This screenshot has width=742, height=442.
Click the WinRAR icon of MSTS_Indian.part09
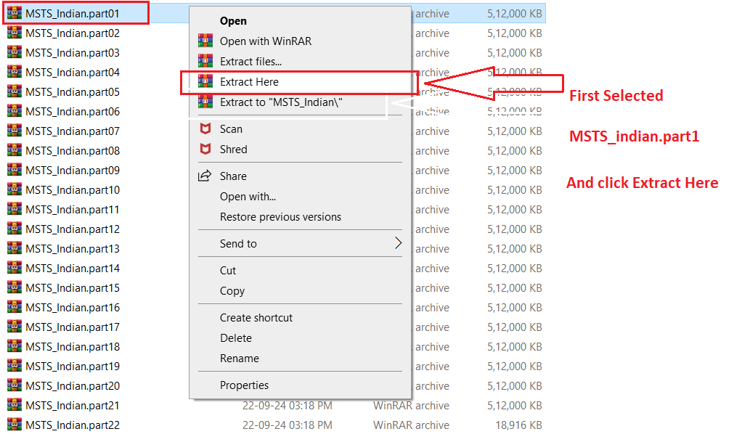[15, 170]
